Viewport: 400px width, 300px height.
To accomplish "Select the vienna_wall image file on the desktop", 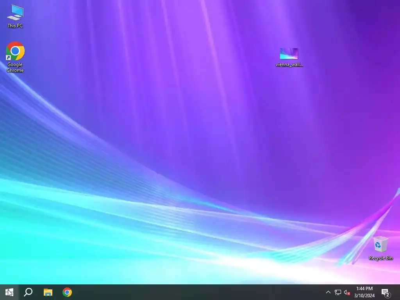I will (289, 57).
